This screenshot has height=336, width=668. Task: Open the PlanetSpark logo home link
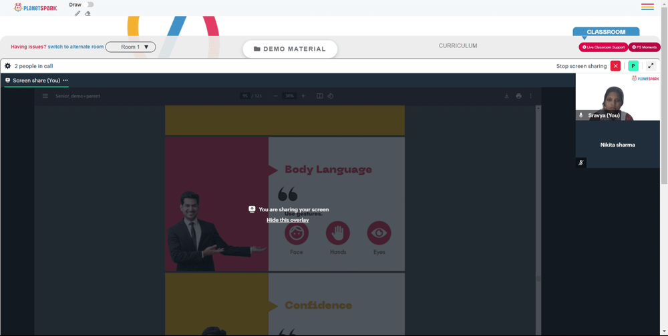tap(35, 7)
